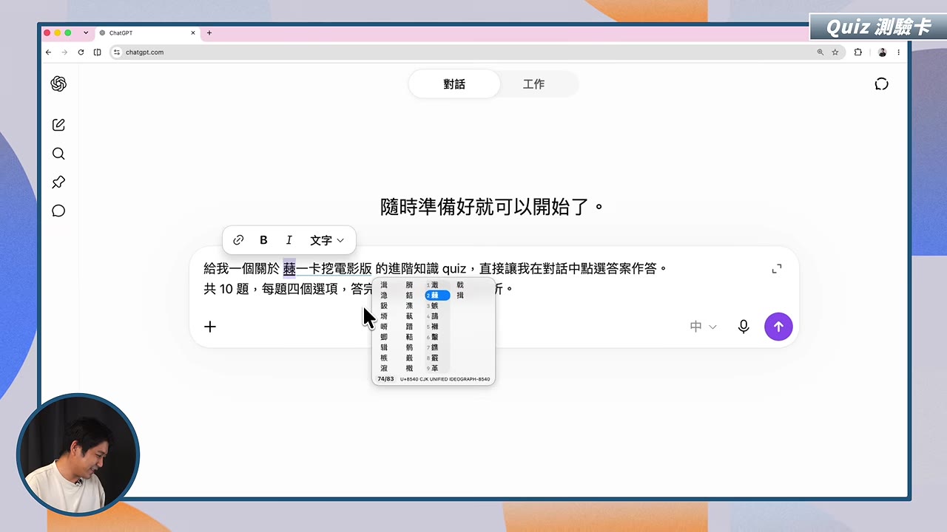Close the ChatGPT browser tab
The width and height of the screenshot is (947, 532).
(194, 33)
